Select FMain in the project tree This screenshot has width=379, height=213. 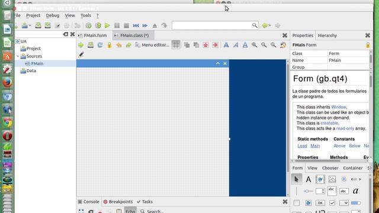pyautogui.click(x=37, y=63)
